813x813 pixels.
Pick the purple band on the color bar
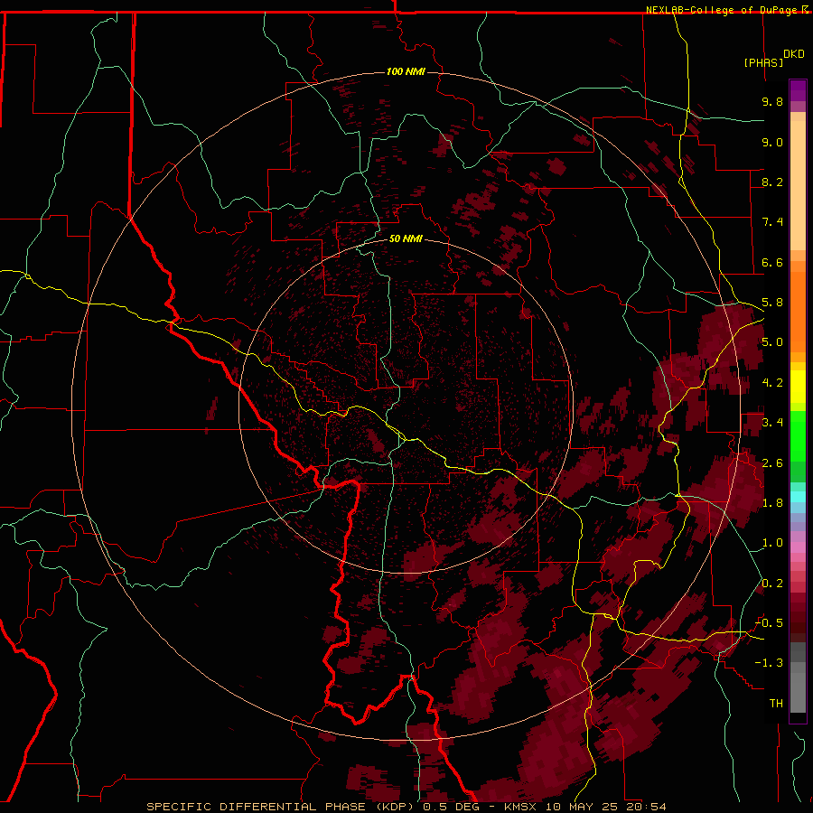click(x=798, y=90)
